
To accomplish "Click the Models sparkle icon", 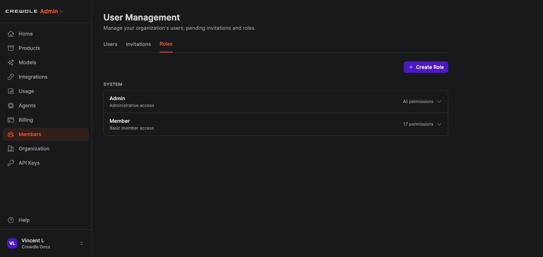I will click(11, 62).
